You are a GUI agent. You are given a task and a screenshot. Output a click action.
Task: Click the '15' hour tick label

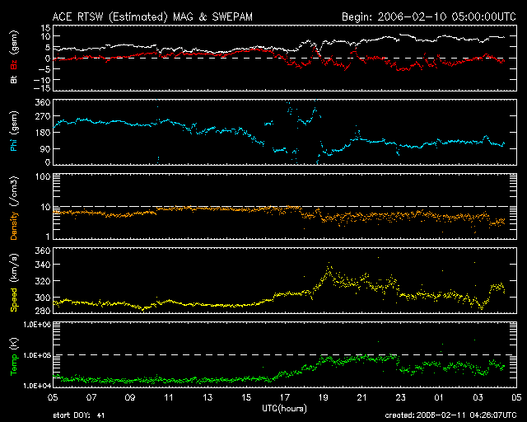click(246, 397)
